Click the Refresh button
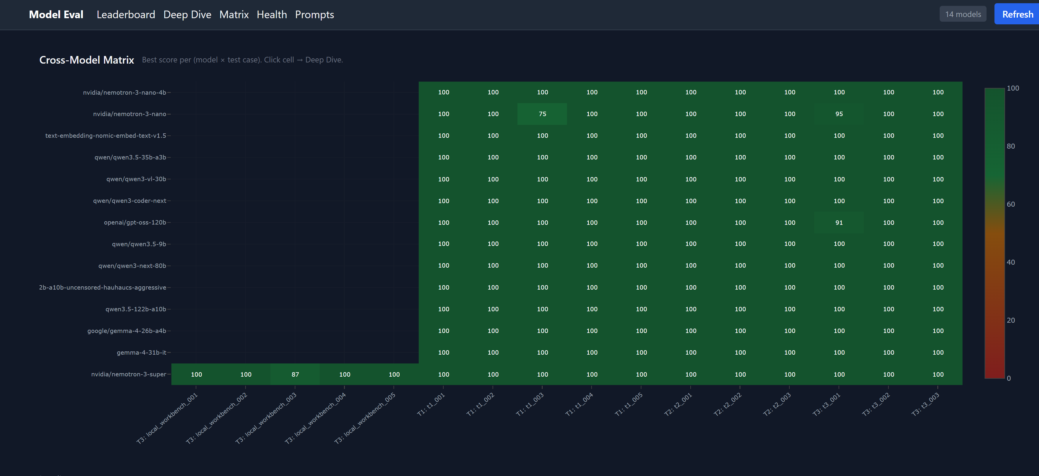 point(1017,14)
